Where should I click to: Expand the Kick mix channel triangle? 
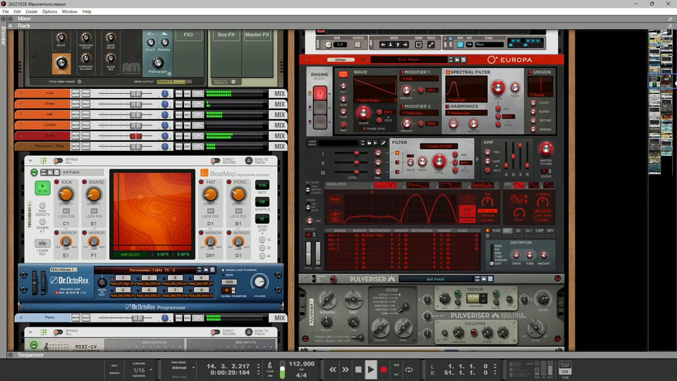[x=21, y=93]
